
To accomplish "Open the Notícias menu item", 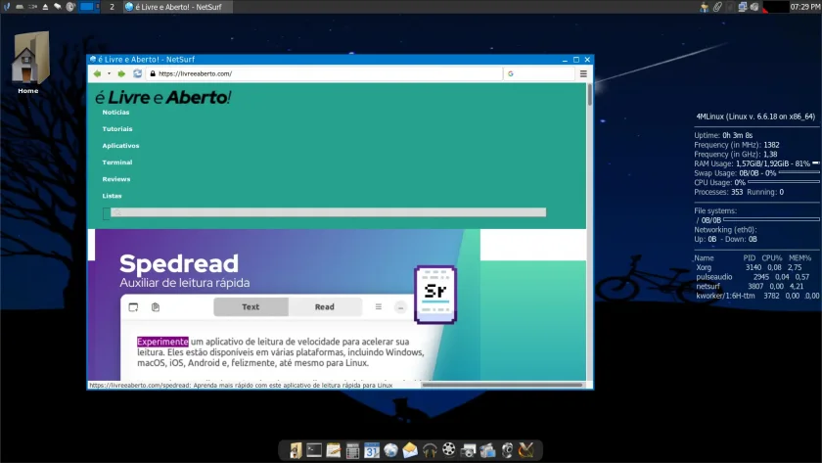I will pos(115,113).
